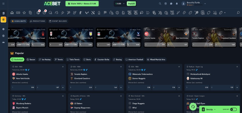This screenshot has height=113, width=242.
Task: Select the baseball bat icon
Action: point(178,13)
